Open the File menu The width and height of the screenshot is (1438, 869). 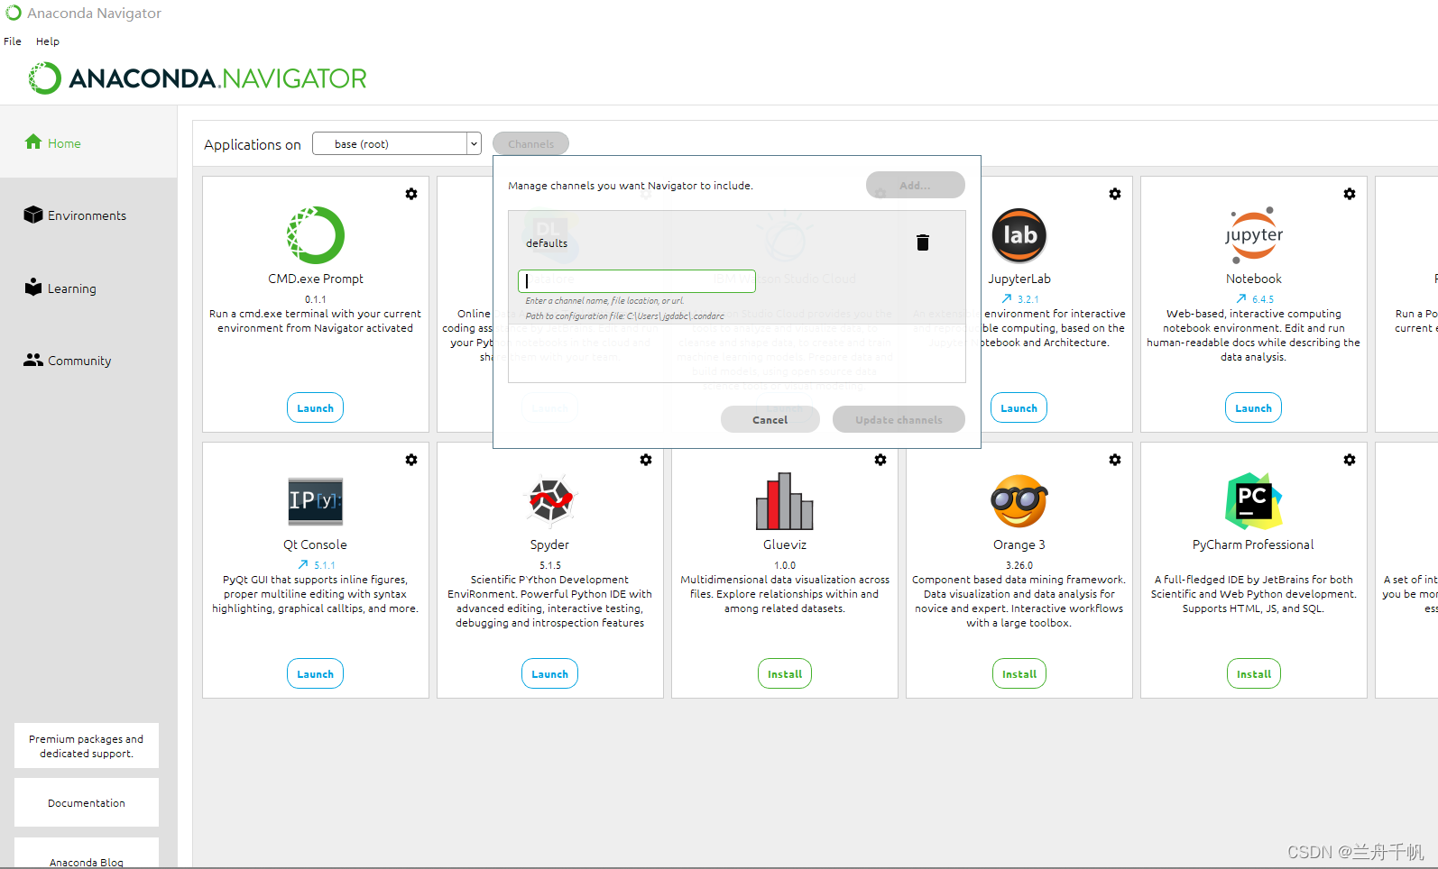(13, 41)
